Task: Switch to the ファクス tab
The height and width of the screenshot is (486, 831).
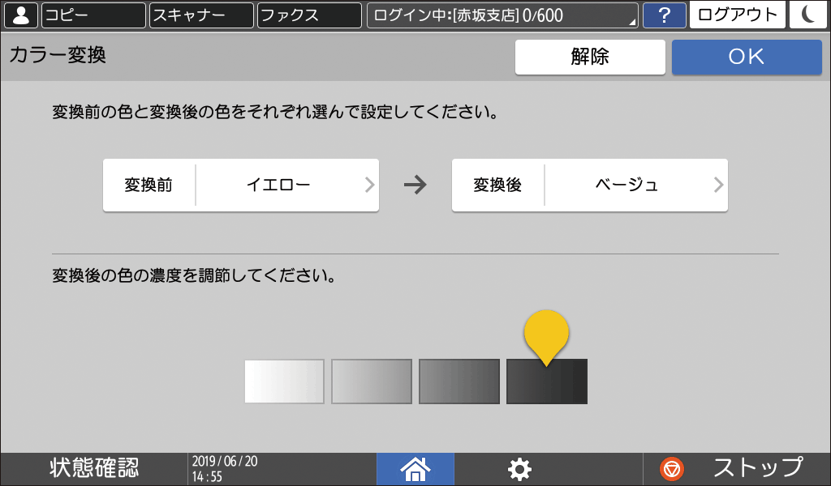Action: (308, 15)
